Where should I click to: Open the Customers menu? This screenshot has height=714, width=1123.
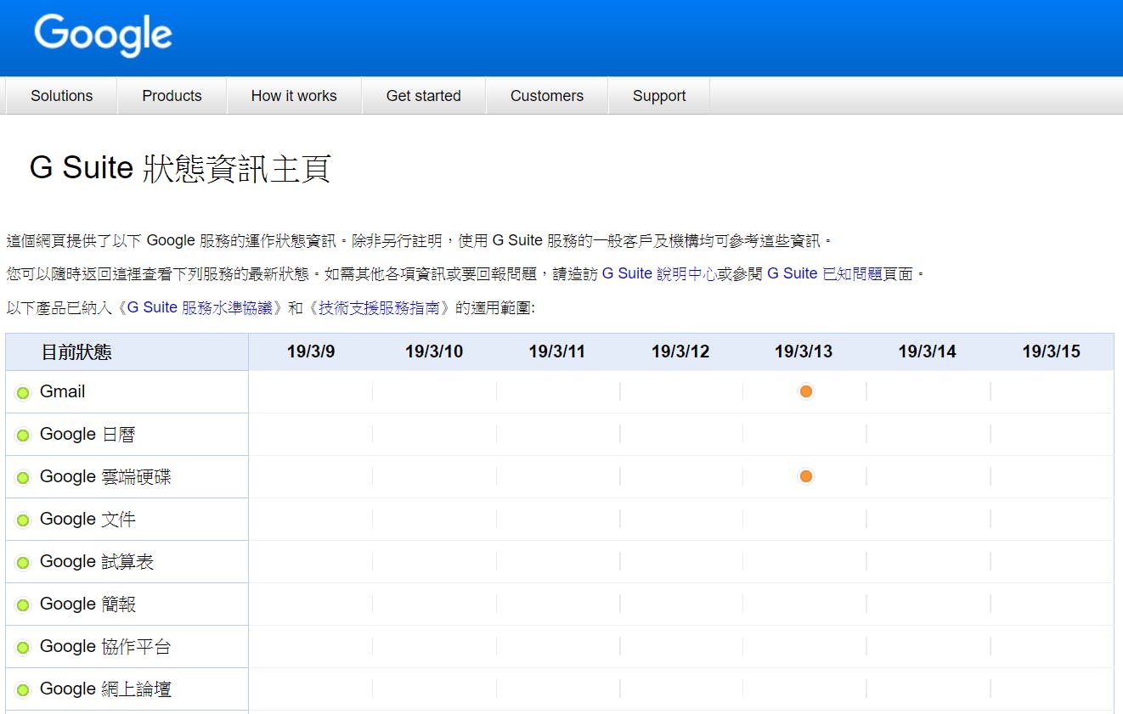coord(547,96)
